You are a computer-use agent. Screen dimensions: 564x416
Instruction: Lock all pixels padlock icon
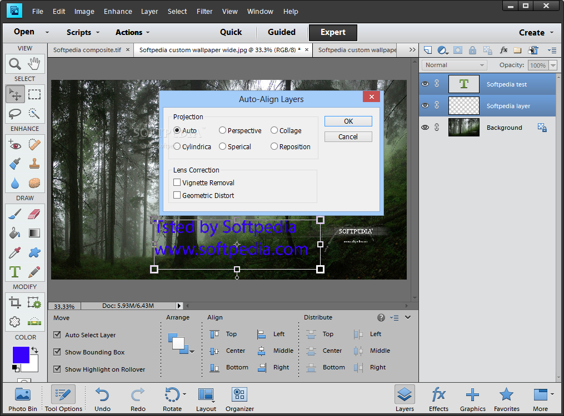473,50
